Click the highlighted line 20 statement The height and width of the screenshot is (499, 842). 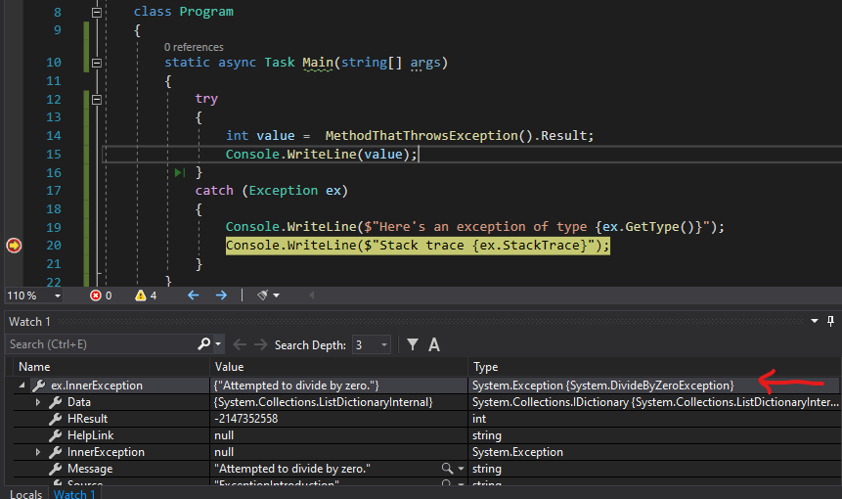click(x=418, y=246)
